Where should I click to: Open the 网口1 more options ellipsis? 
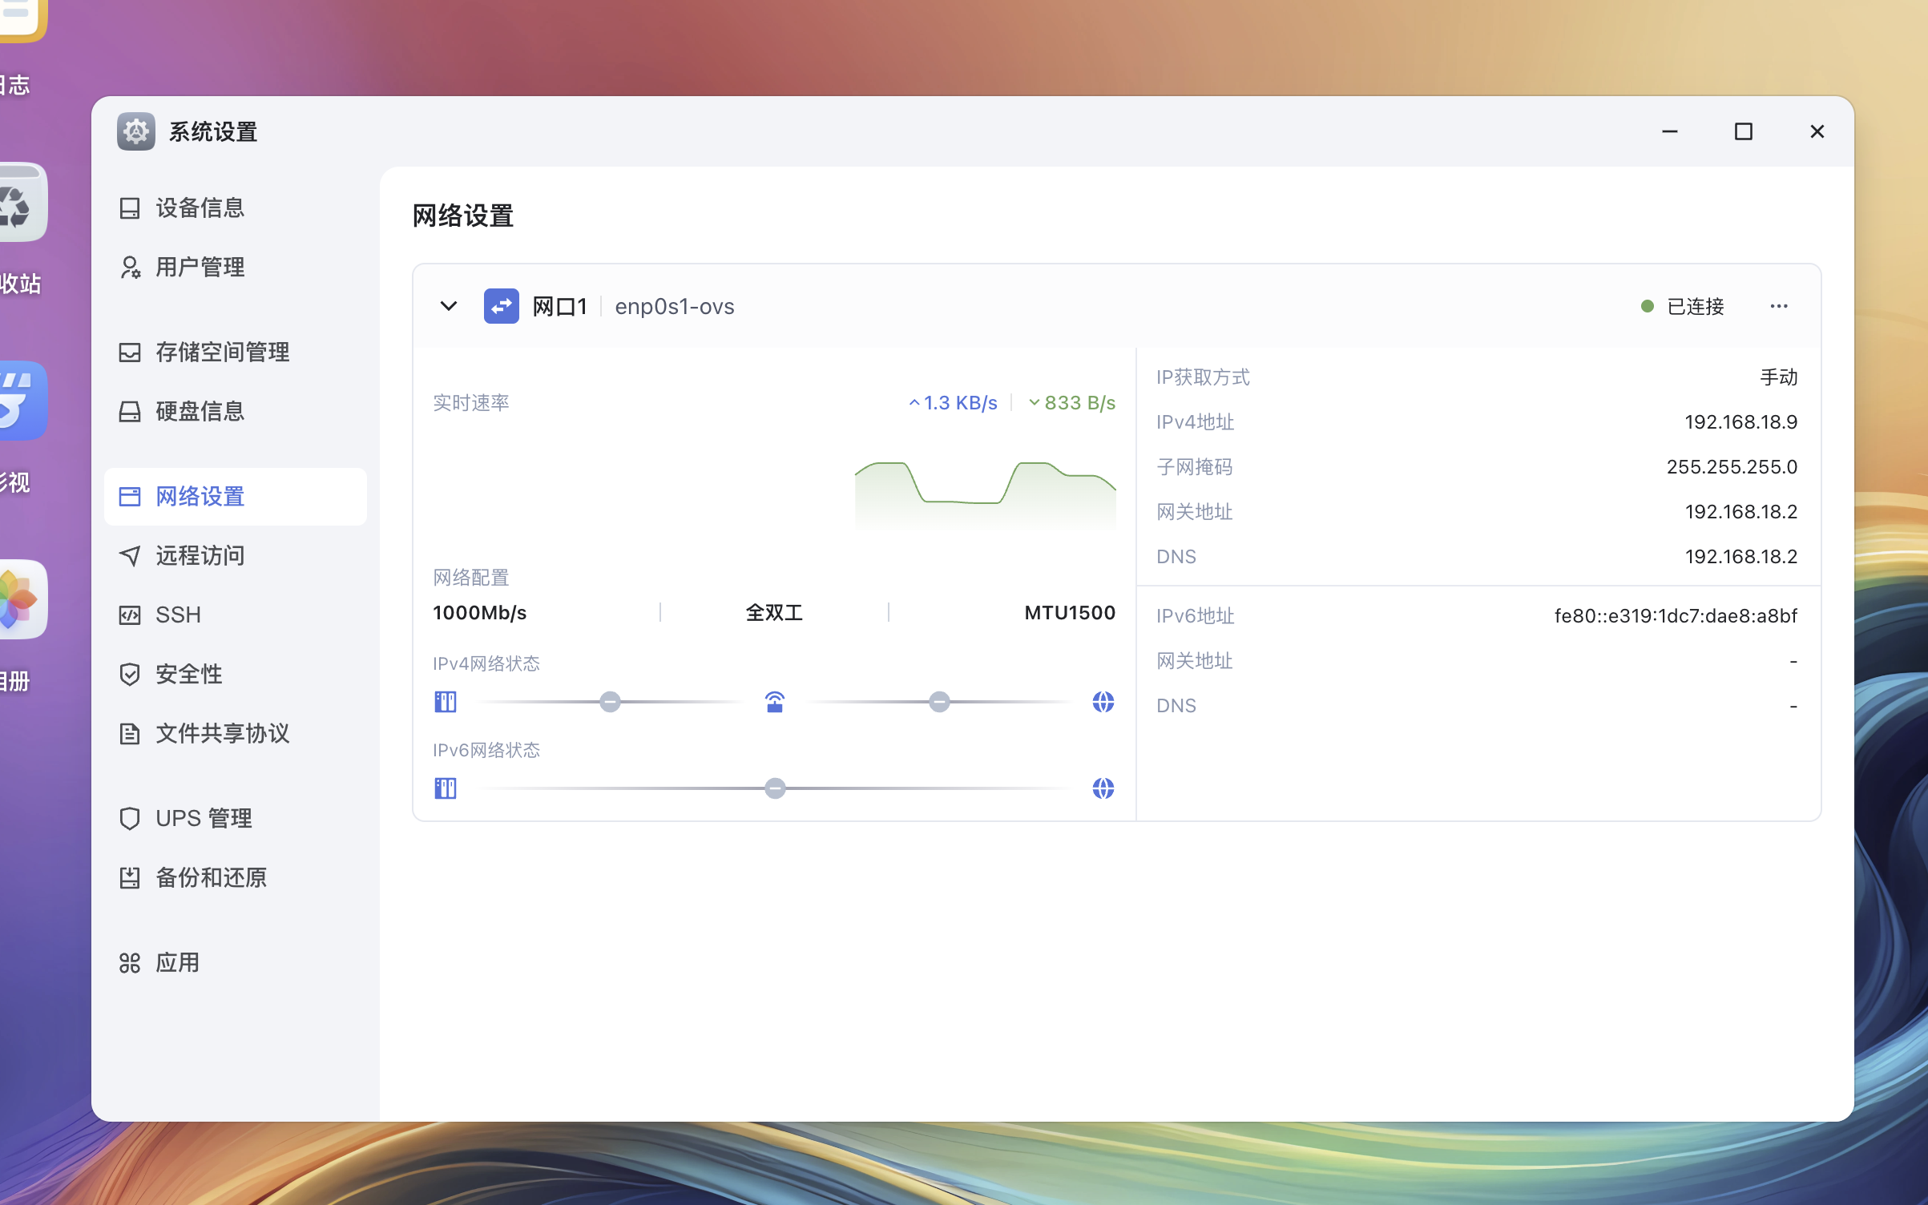1779,306
